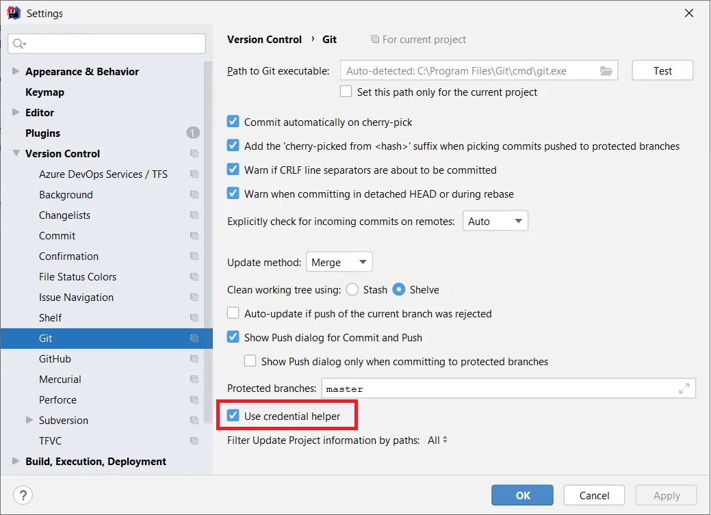Click the folder browse icon for Git path
Screen dimensions: 711x515
[606, 70]
